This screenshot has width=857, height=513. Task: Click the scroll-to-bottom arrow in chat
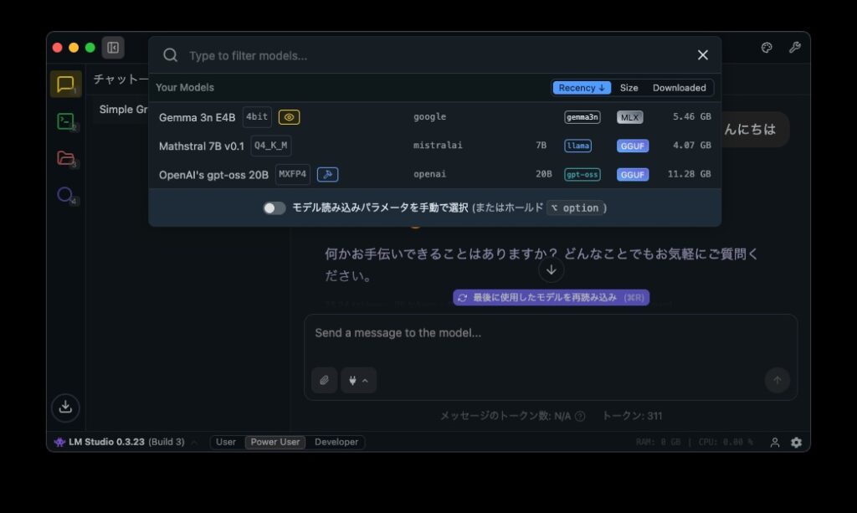click(551, 269)
